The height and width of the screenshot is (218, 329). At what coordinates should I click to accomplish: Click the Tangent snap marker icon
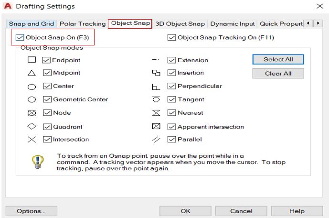coord(156,99)
